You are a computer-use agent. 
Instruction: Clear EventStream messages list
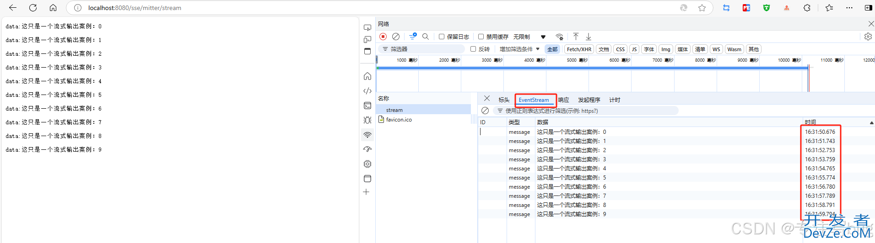point(485,111)
